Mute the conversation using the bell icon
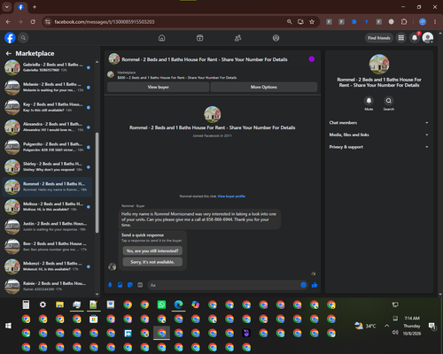 click(369, 101)
